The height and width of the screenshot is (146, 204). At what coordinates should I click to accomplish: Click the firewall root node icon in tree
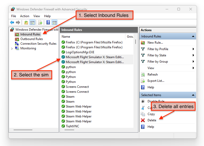tap(12, 30)
